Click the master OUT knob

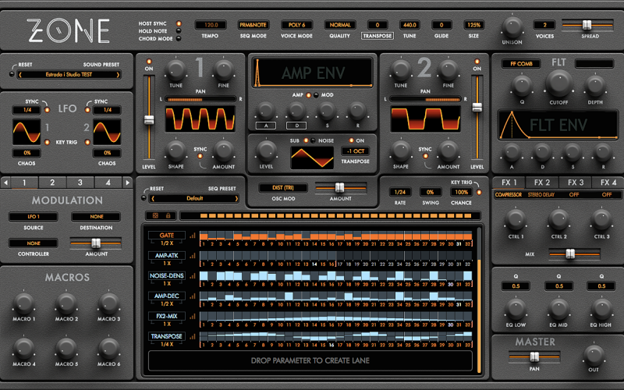click(594, 355)
